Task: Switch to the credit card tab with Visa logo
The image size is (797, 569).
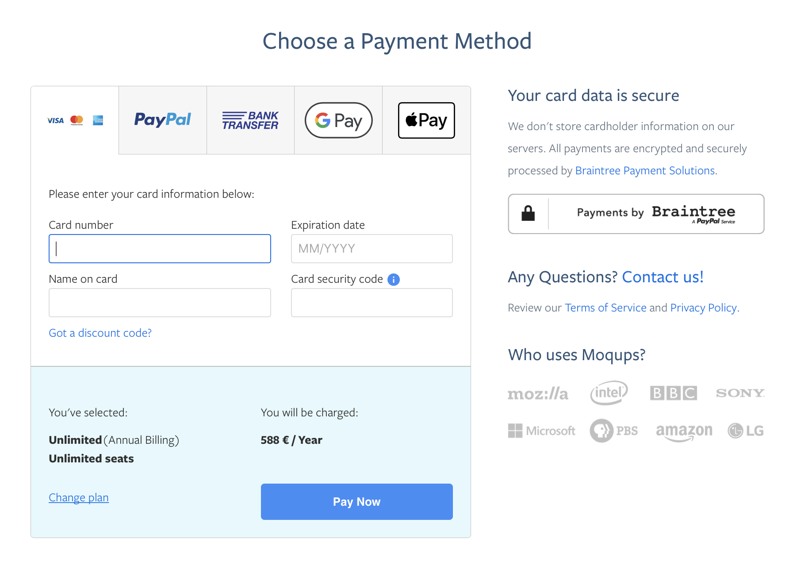Action: click(74, 120)
